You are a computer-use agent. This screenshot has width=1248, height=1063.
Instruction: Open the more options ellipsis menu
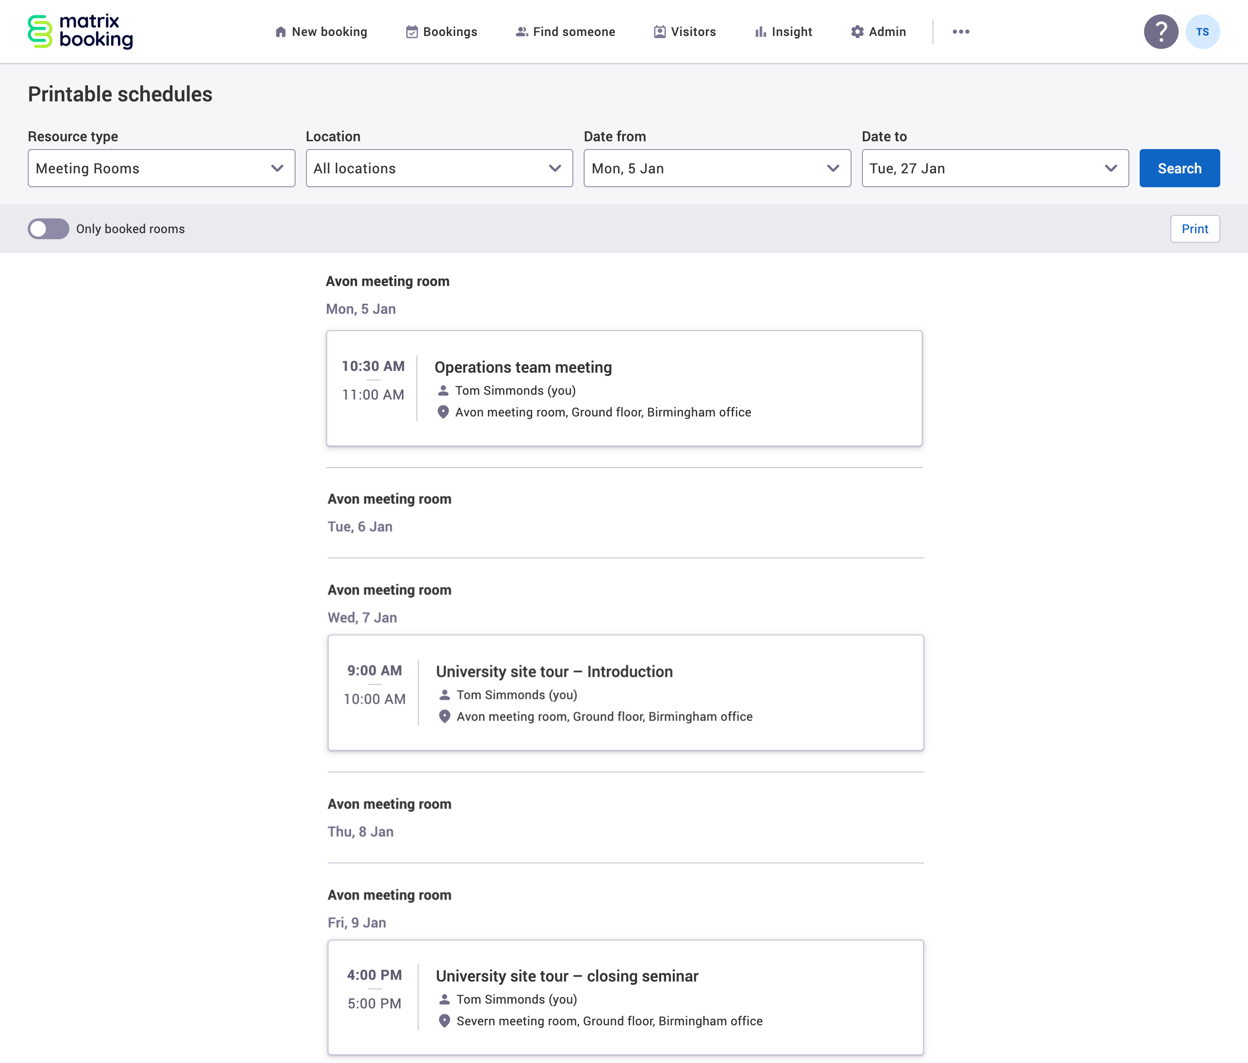(961, 31)
